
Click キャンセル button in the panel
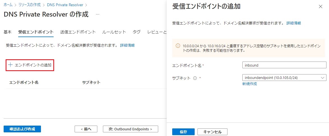(x=212, y=132)
